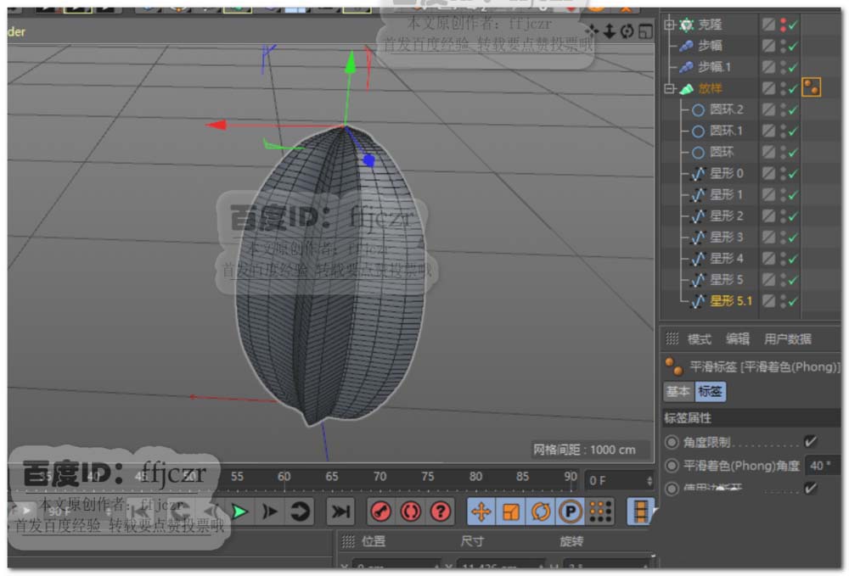Open the 用户数据 menu

tap(787, 339)
